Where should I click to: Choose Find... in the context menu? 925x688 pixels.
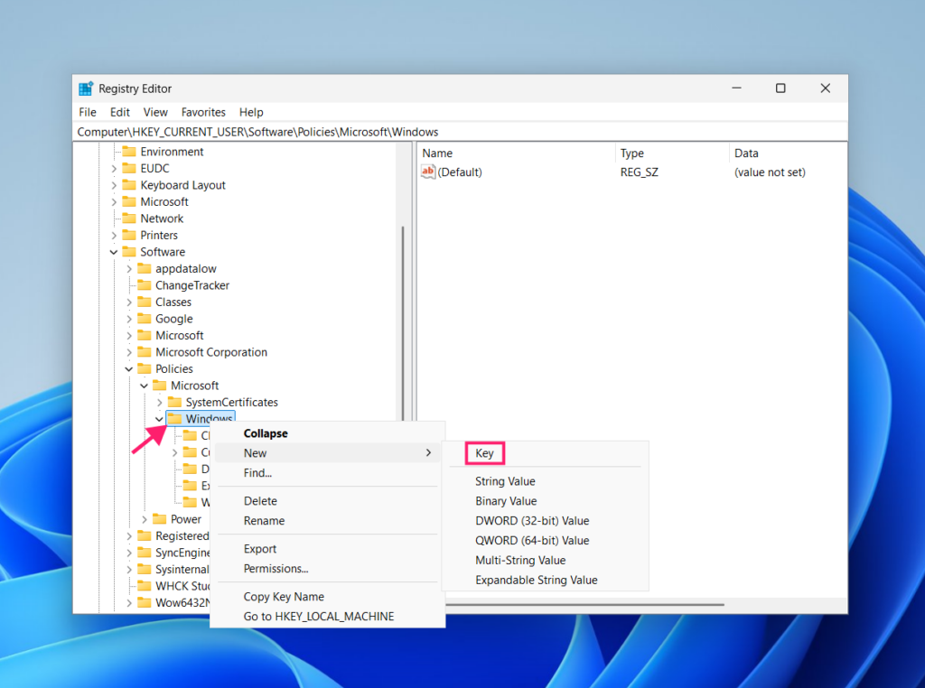click(327, 473)
